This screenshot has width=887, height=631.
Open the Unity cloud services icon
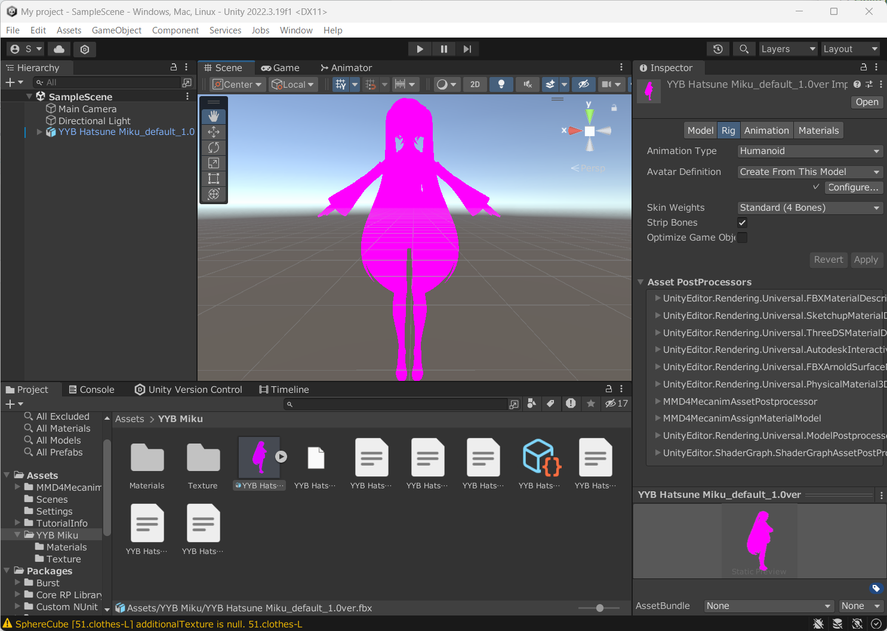coord(58,49)
